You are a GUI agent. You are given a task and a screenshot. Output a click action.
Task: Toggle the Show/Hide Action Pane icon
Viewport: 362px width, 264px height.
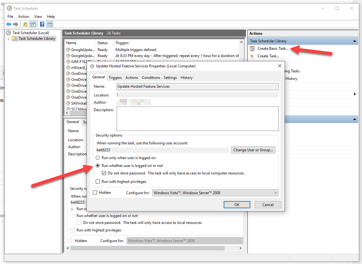click(50, 24)
